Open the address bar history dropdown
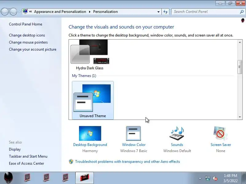 pyautogui.click(x=158, y=12)
